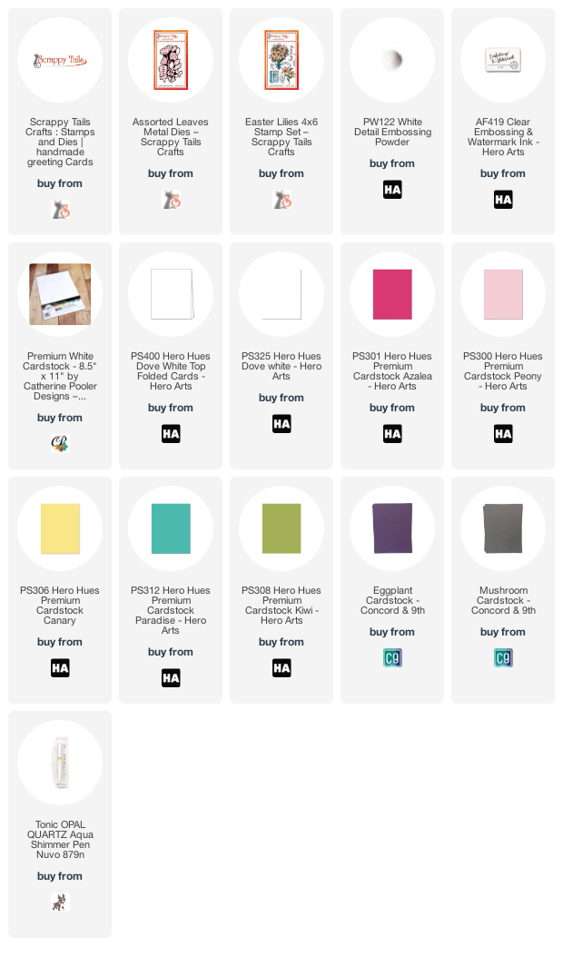Click Hero Arts icon under PW122 Embossing Powder
Image resolution: width=563 pixels, height=956 pixels.
point(392,190)
